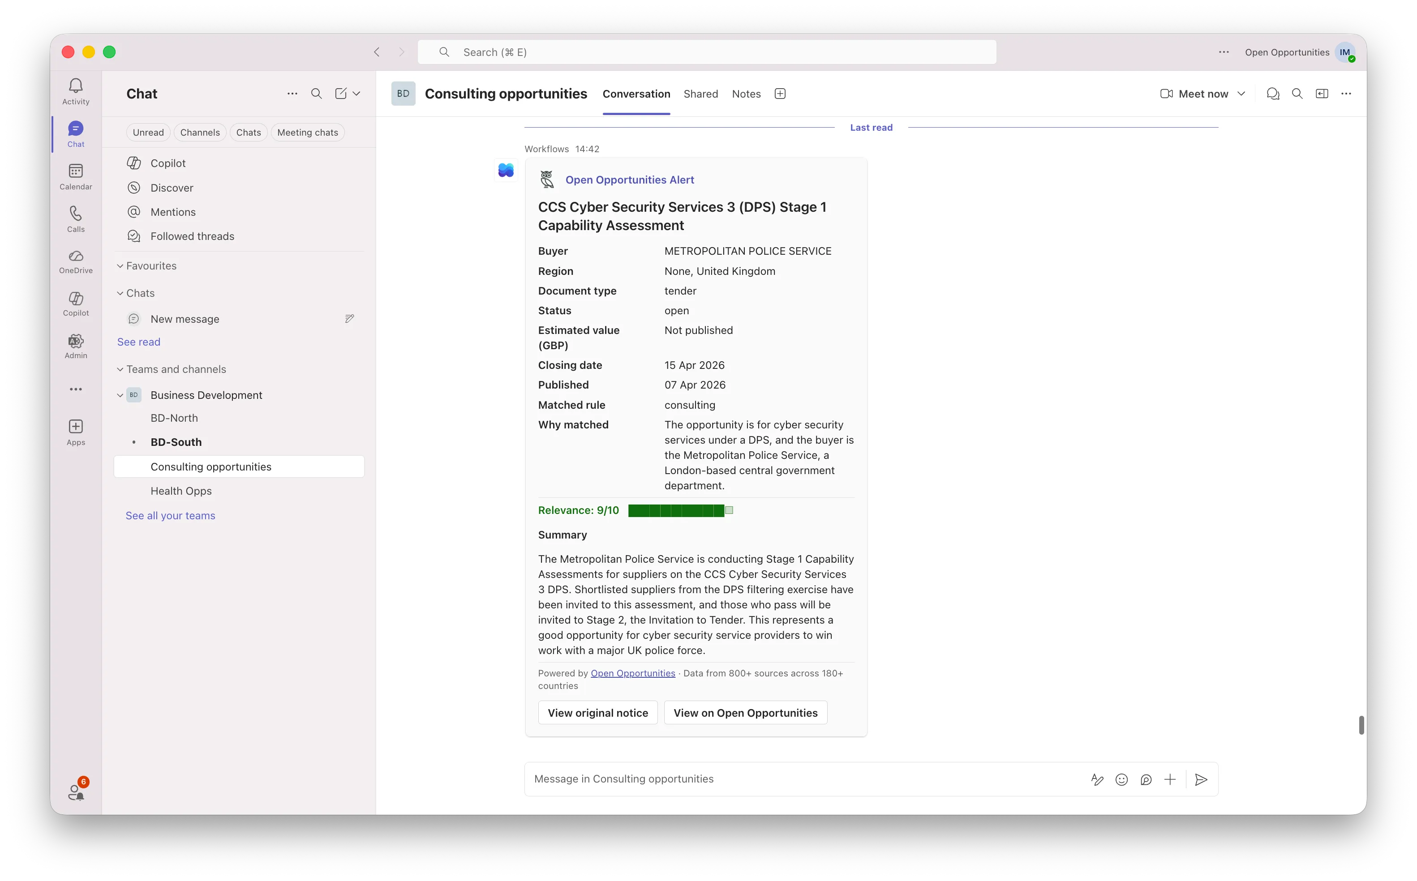1417x881 pixels.
Task: Start a meeting with Meet now
Action: [1195, 94]
